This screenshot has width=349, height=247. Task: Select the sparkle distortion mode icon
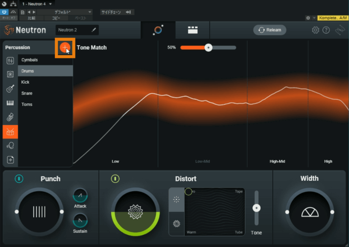pos(177,200)
